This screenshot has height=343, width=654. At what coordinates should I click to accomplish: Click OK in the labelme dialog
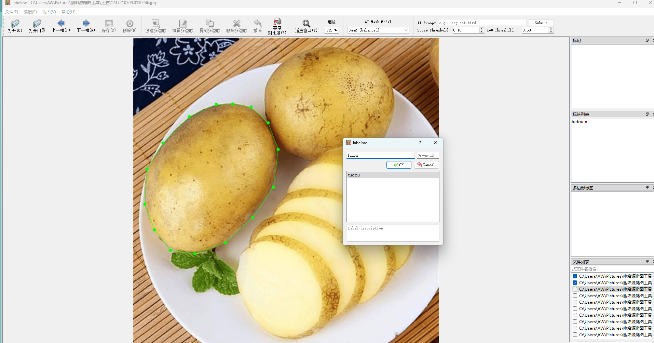[x=399, y=165]
